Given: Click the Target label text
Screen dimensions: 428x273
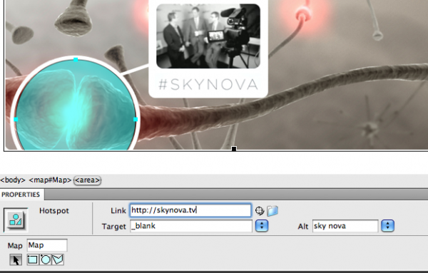Looking at the screenshot, I should tap(114, 227).
